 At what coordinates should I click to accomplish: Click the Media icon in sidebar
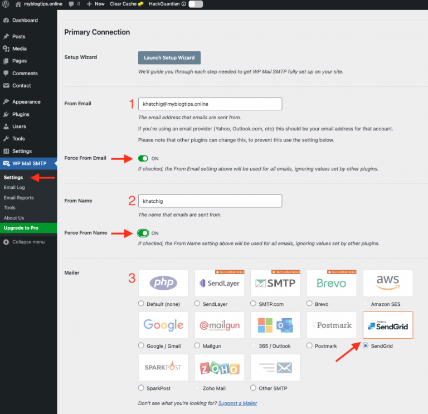pyautogui.click(x=6, y=48)
